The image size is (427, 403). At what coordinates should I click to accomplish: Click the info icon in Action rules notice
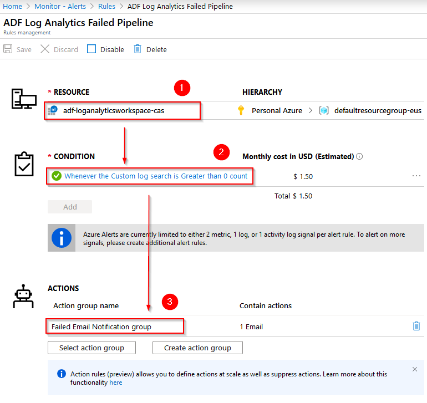coord(62,374)
